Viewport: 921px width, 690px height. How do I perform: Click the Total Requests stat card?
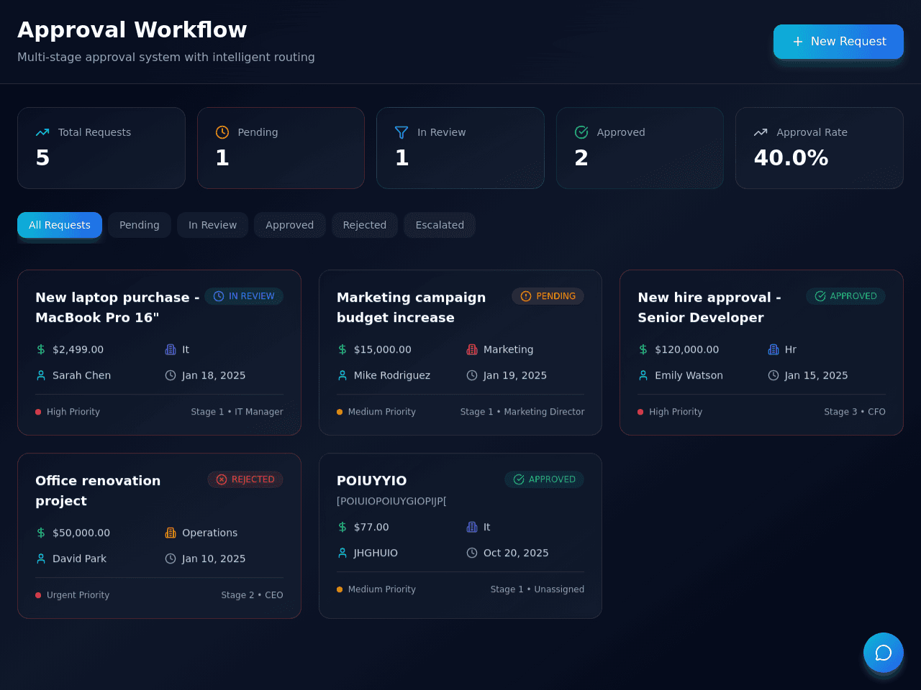pyautogui.click(x=101, y=148)
